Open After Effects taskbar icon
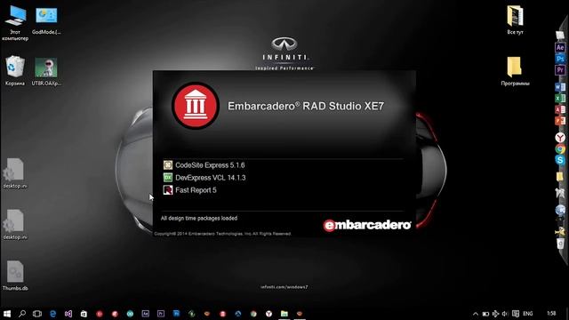Image resolution: width=569 pixels, height=320 pixels. click(146, 314)
